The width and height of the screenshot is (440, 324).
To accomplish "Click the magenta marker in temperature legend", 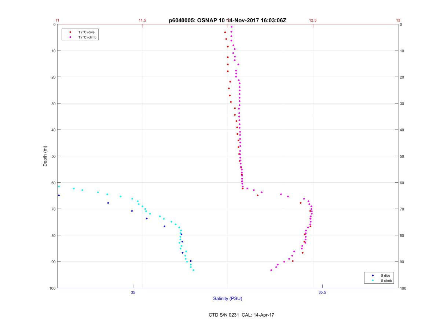I will coord(70,37).
